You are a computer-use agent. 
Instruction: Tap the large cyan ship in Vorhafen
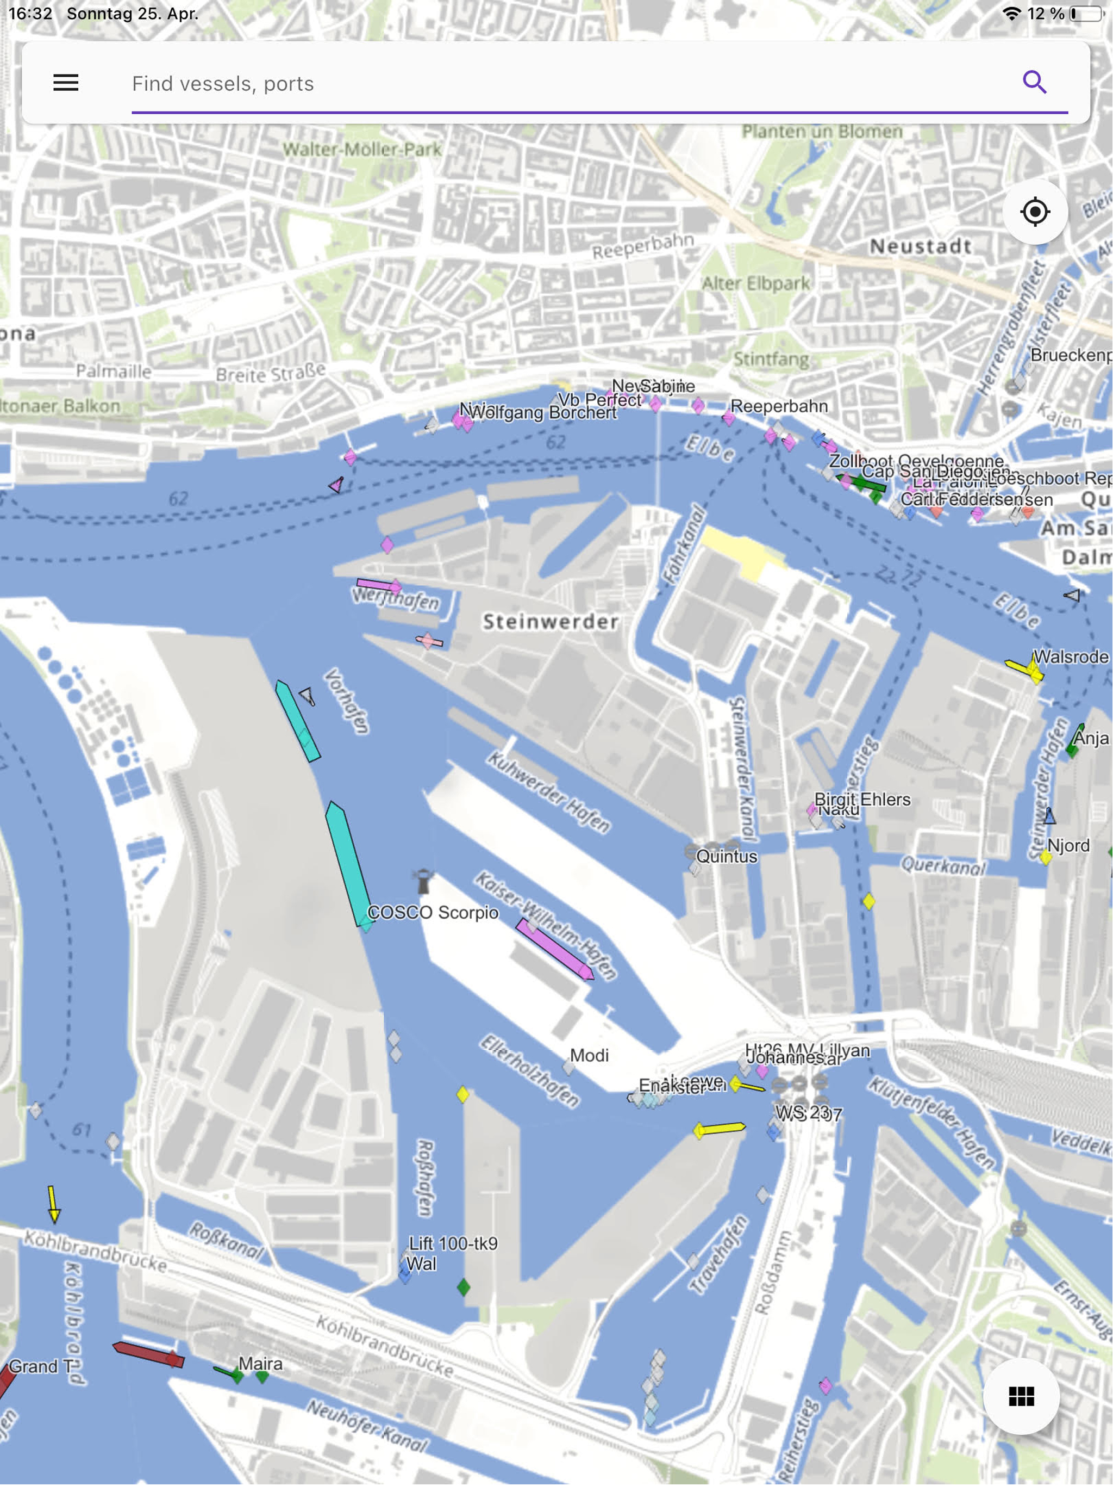pos(297,721)
